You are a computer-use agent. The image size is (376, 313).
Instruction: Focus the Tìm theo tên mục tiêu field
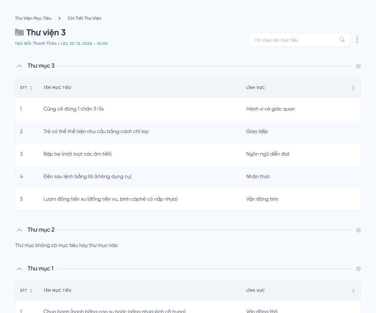click(x=295, y=40)
